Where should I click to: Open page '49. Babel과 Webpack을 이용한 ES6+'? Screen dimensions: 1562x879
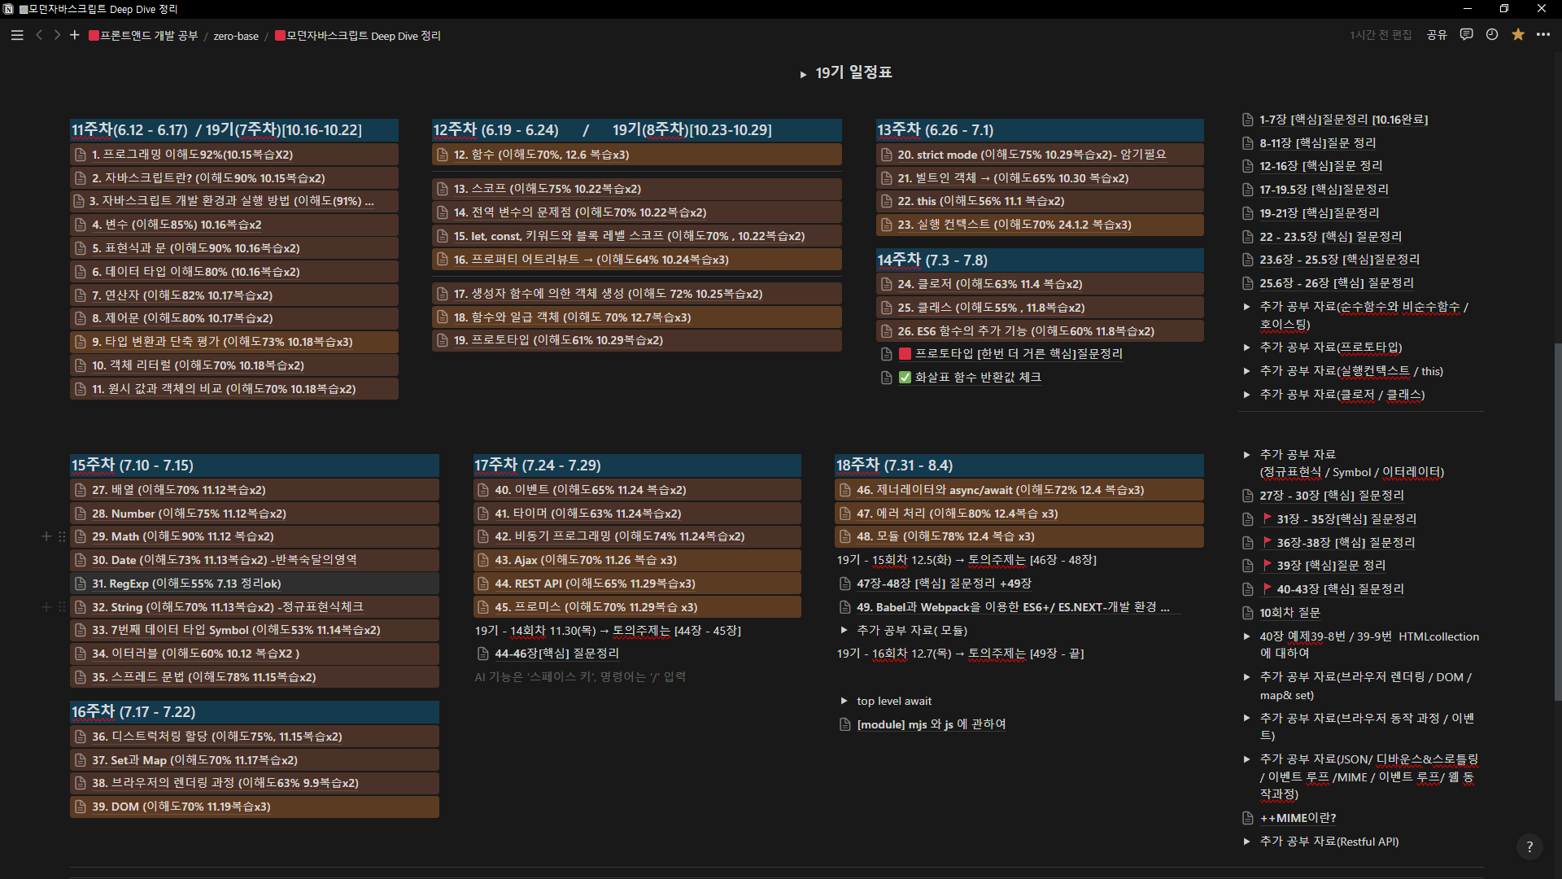[1014, 607]
